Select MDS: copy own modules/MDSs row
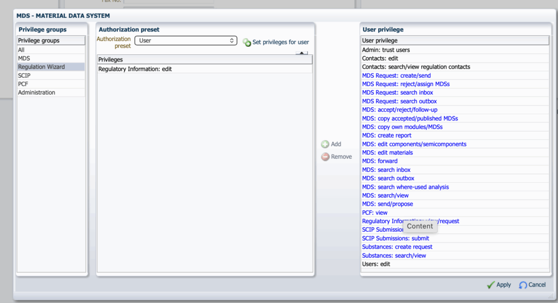The image size is (558, 303). coord(455,127)
